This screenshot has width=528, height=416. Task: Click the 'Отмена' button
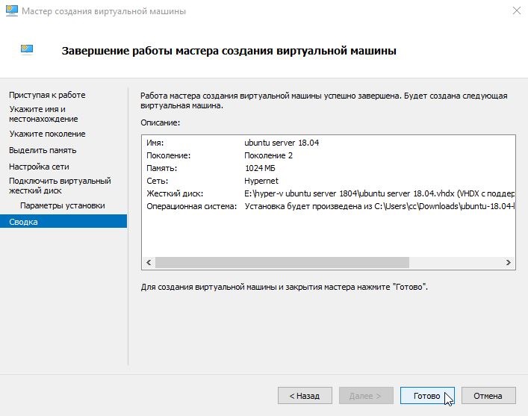488,395
